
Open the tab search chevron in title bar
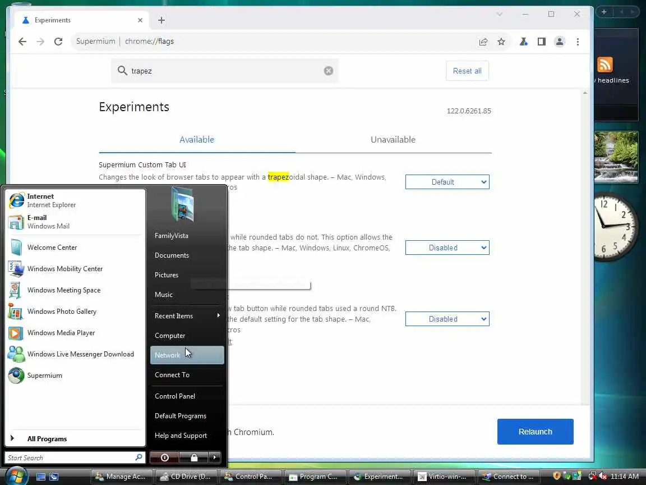(x=499, y=14)
